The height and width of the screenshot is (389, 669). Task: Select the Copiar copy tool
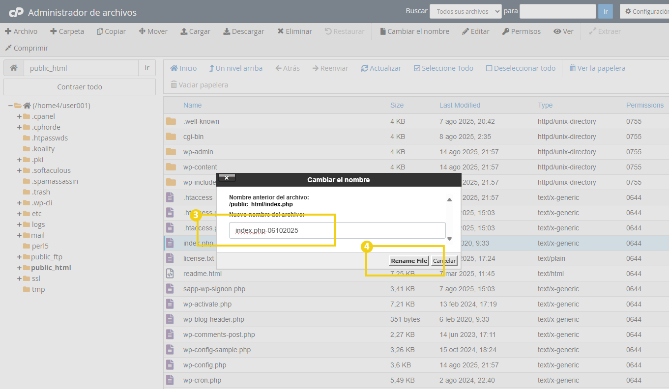(x=111, y=31)
